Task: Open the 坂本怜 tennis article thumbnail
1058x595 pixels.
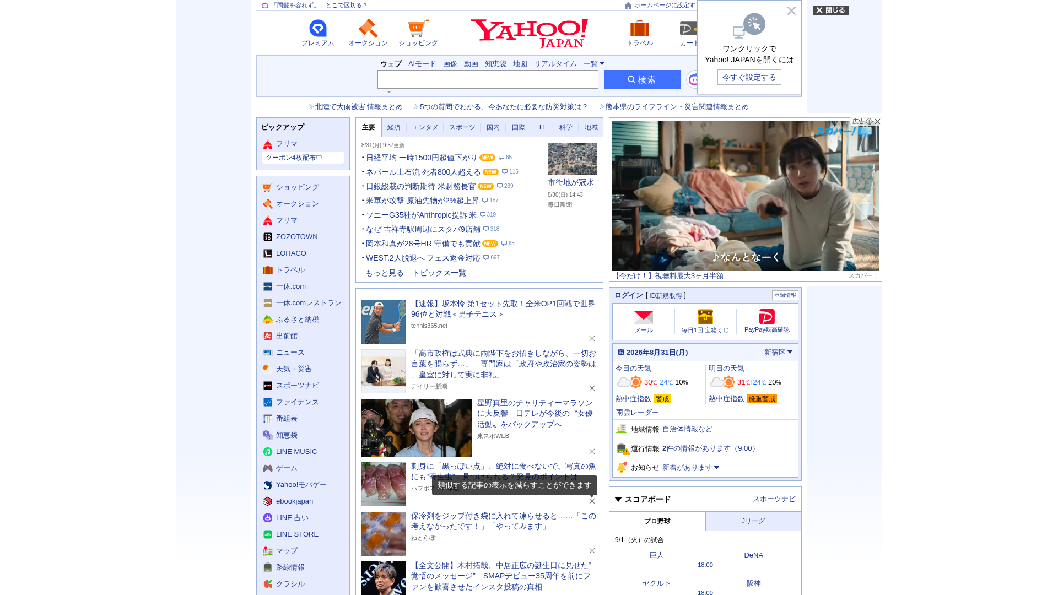Action: 384,322
